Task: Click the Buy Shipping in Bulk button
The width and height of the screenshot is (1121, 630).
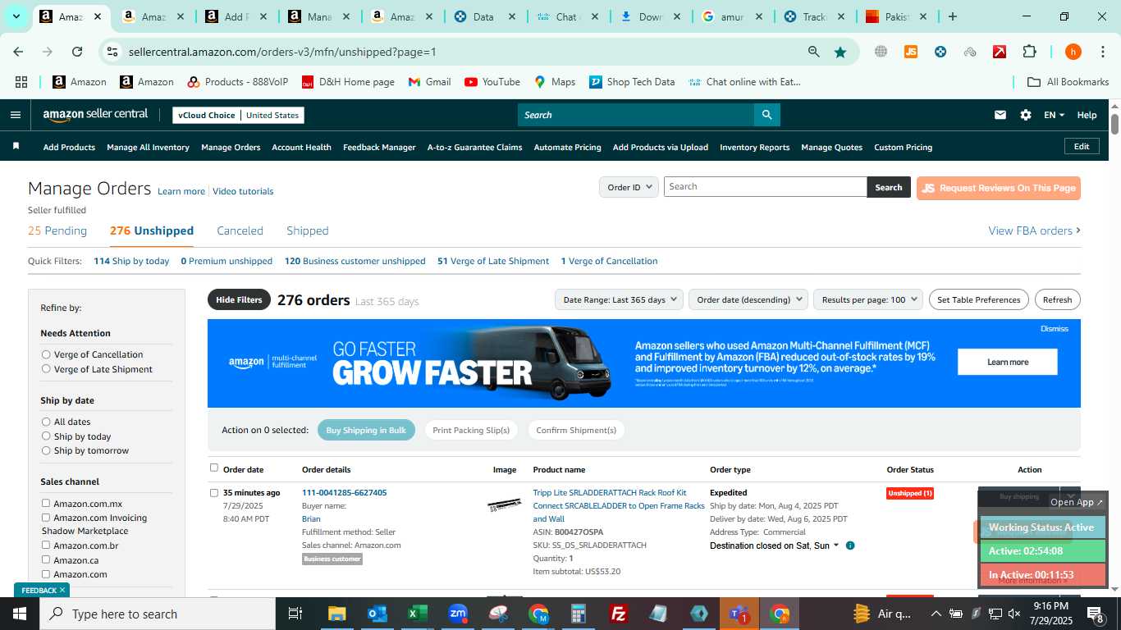Action: (x=366, y=430)
